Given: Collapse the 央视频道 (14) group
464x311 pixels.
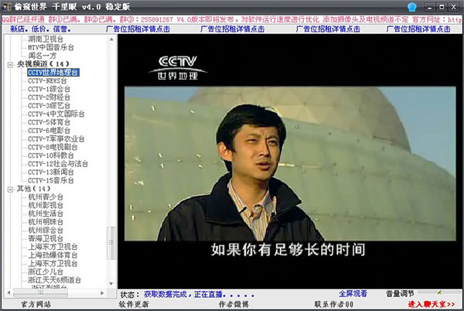Looking at the screenshot, I should [x=10, y=64].
